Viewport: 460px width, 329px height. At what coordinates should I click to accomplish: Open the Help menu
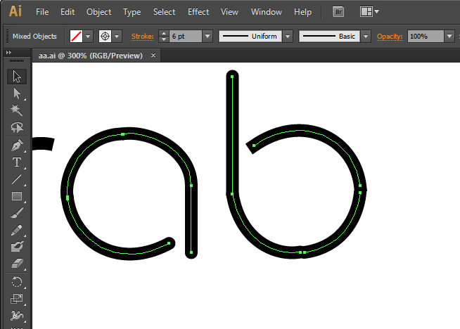click(x=302, y=12)
